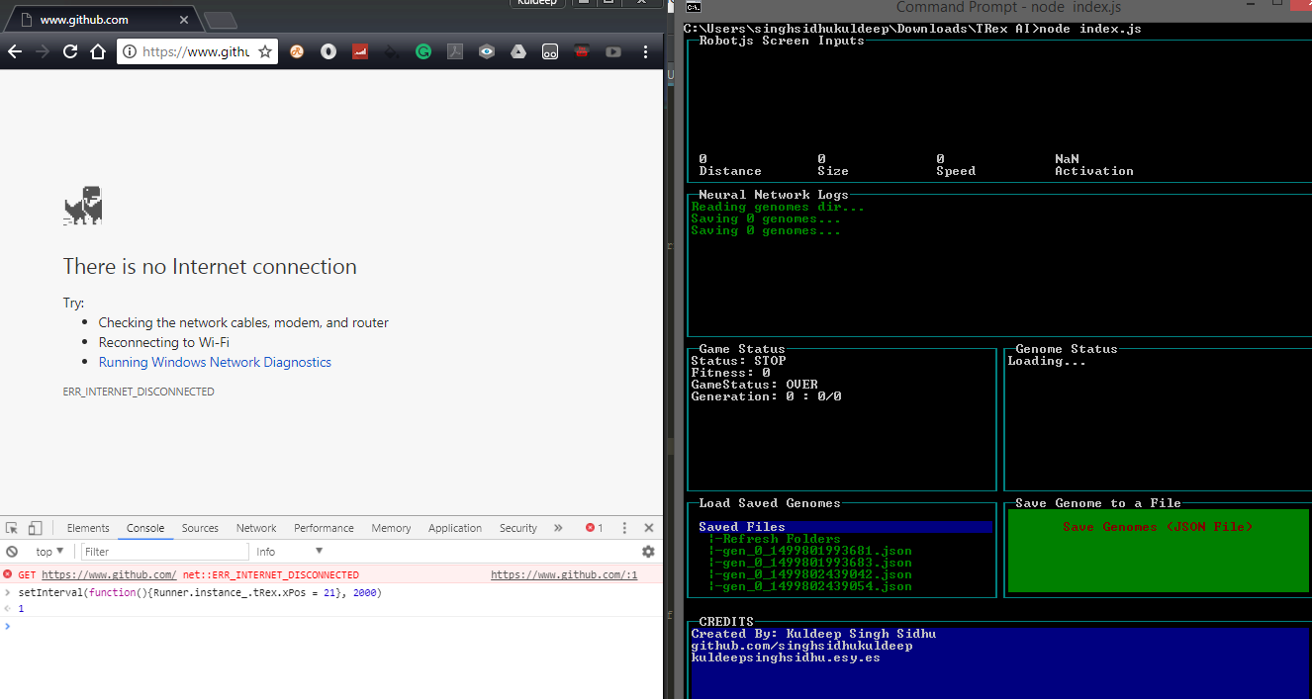Open the Network tab in DevTools

coord(256,528)
